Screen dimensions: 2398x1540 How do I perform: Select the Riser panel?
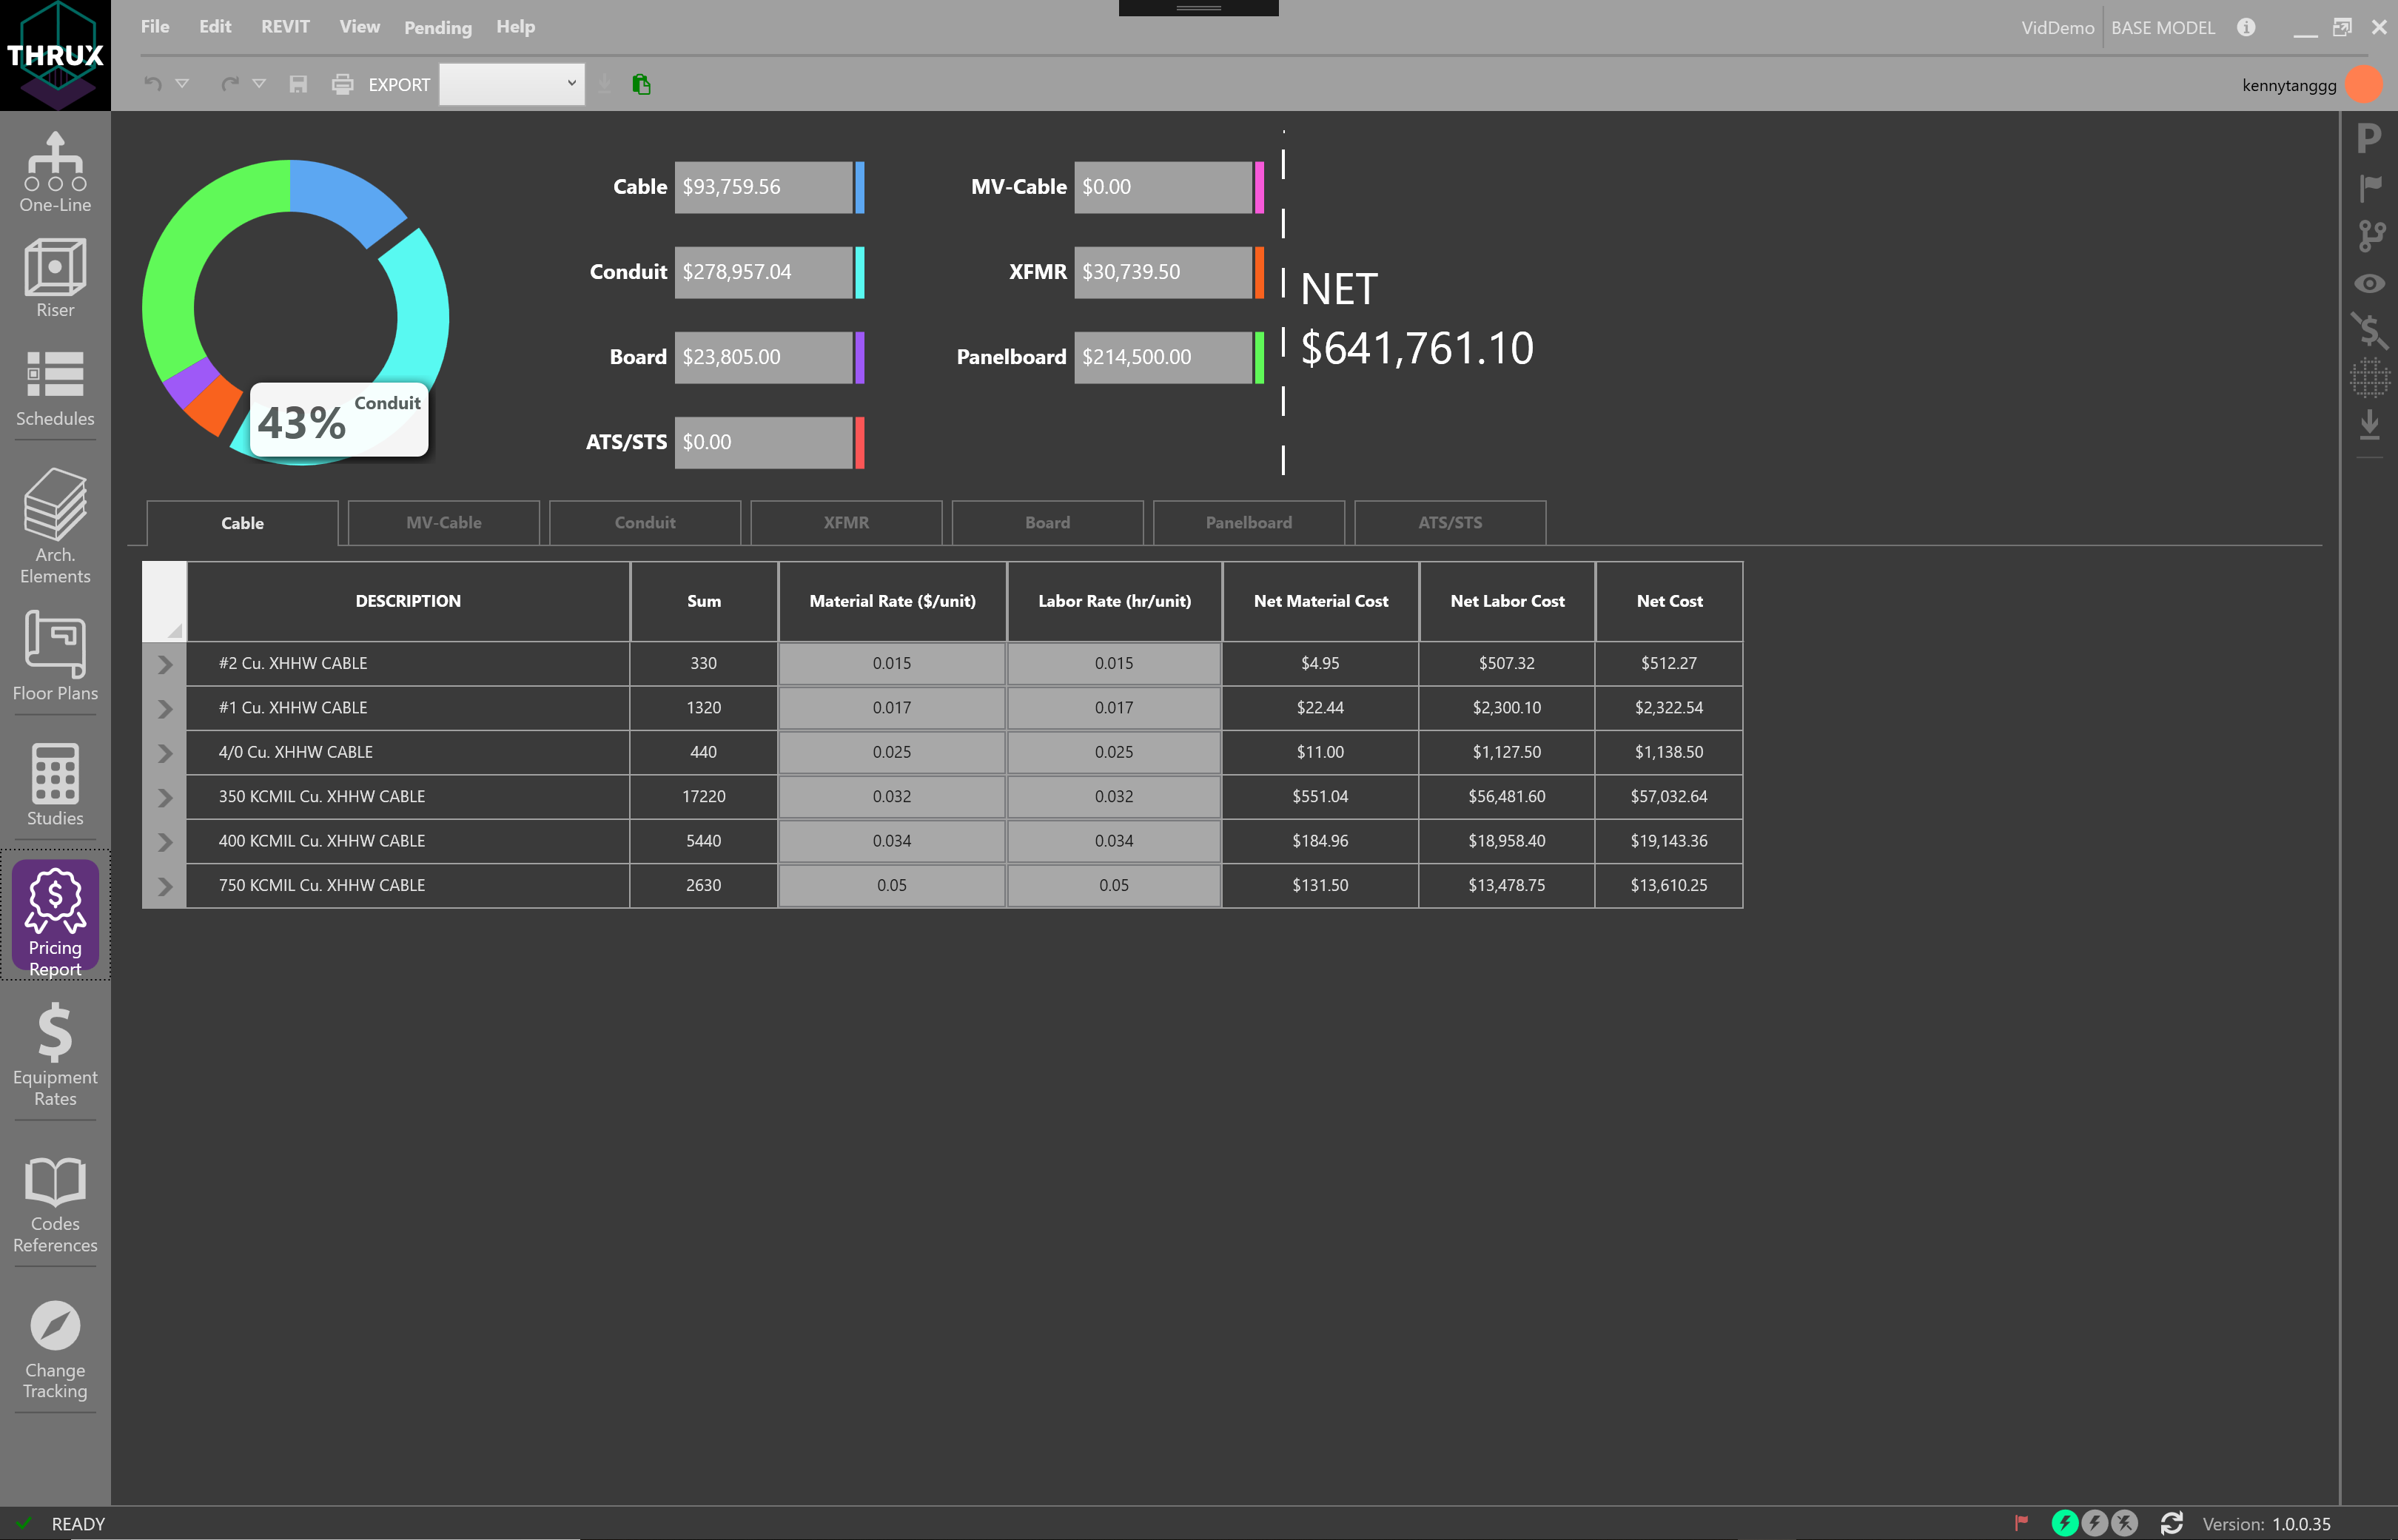point(54,277)
